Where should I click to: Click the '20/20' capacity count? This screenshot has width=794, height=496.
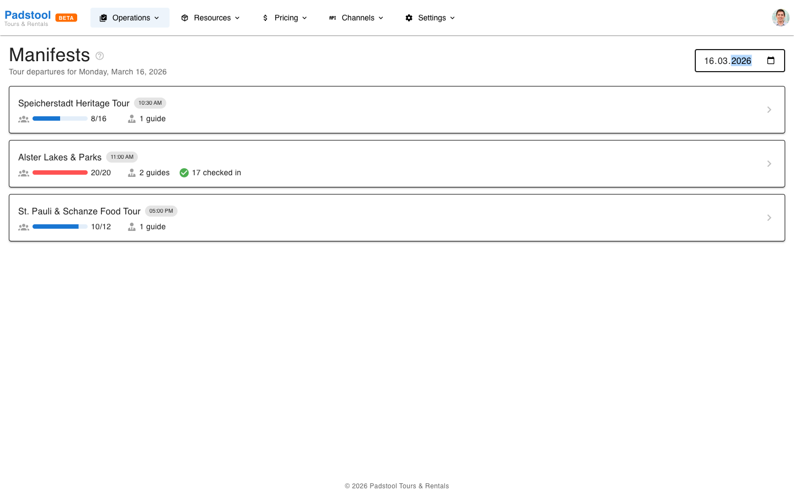point(101,172)
